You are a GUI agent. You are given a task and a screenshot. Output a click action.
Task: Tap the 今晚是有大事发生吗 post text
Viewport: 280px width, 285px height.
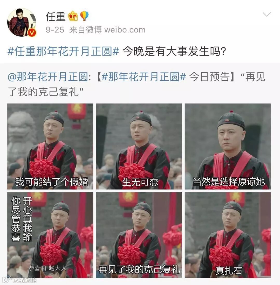pyautogui.click(x=174, y=51)
